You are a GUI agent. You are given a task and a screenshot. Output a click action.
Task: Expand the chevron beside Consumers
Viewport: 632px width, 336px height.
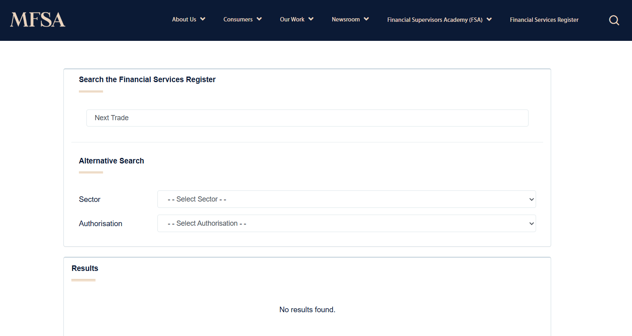coord(259,19)
